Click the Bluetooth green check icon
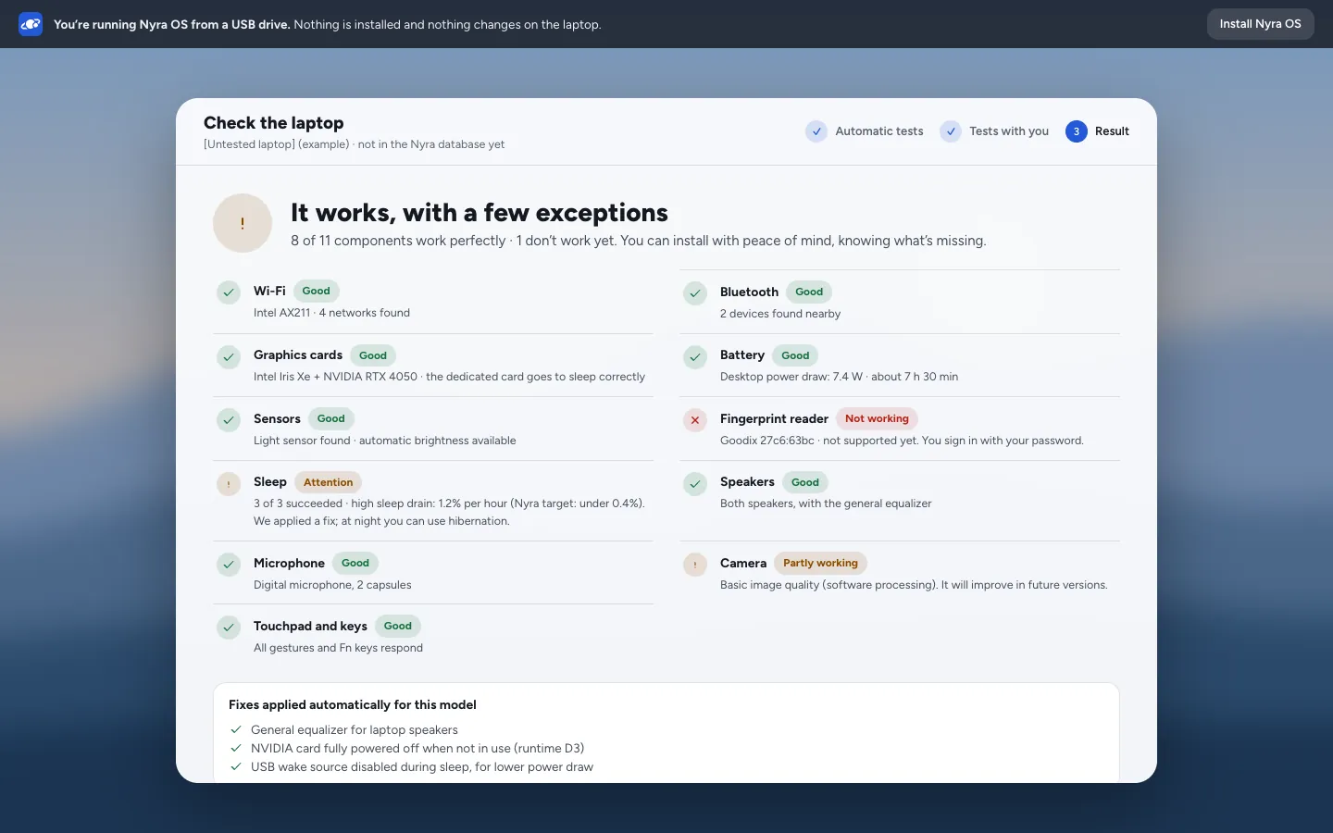The width and height of the screenshot is (1333, 833). tap(695, 293)
